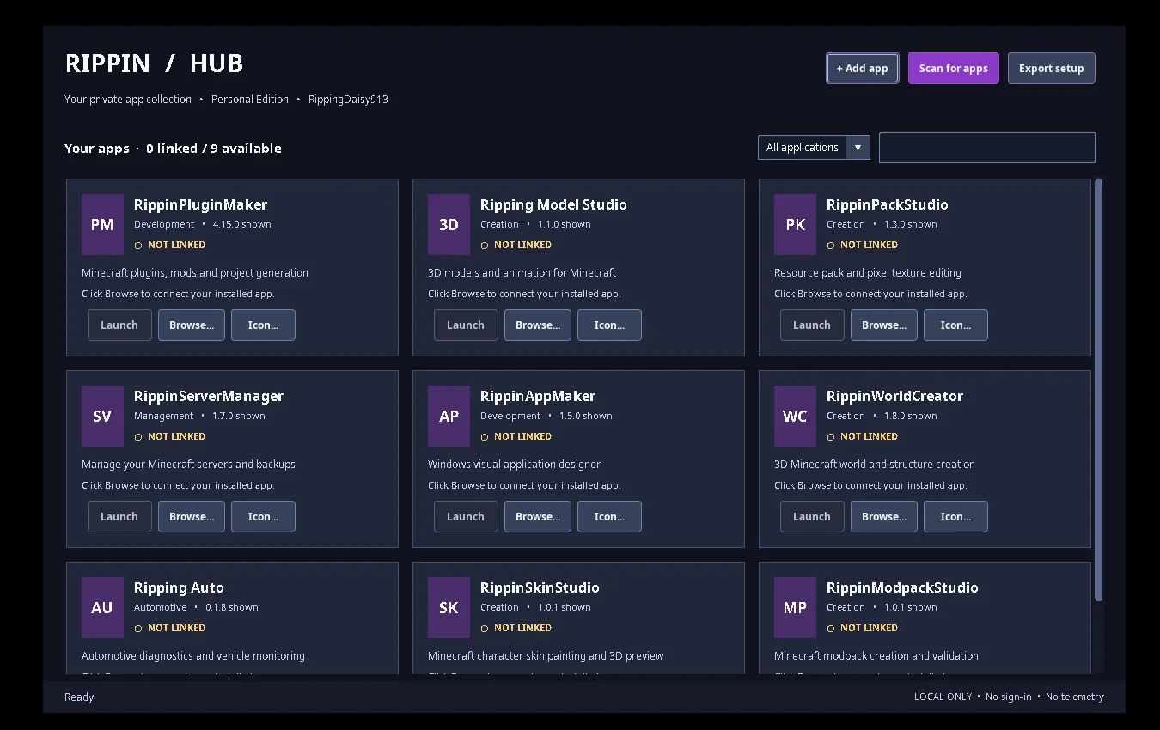Click the 3D icon tile of Ripping Model Studio
The image size is (1160, 730).
click(x=449, y=224)
